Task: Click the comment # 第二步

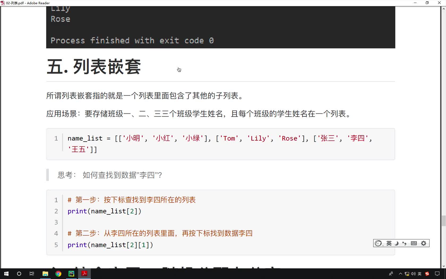Action: pyautogui.click(x=160, y=233)
